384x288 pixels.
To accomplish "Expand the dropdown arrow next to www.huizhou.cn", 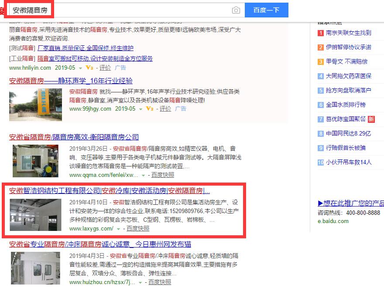I will [141, 283].
